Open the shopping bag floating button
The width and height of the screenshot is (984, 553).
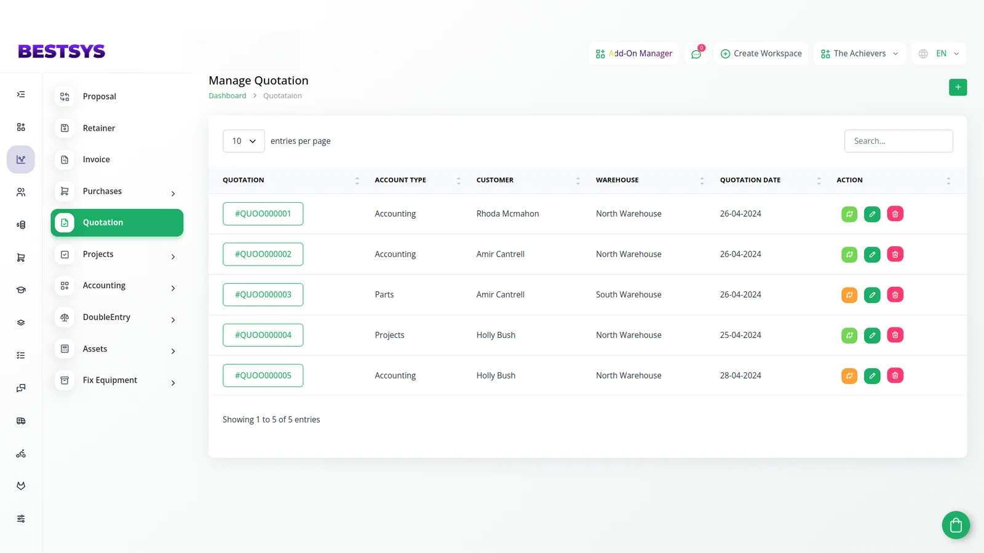tap(955, 525)
